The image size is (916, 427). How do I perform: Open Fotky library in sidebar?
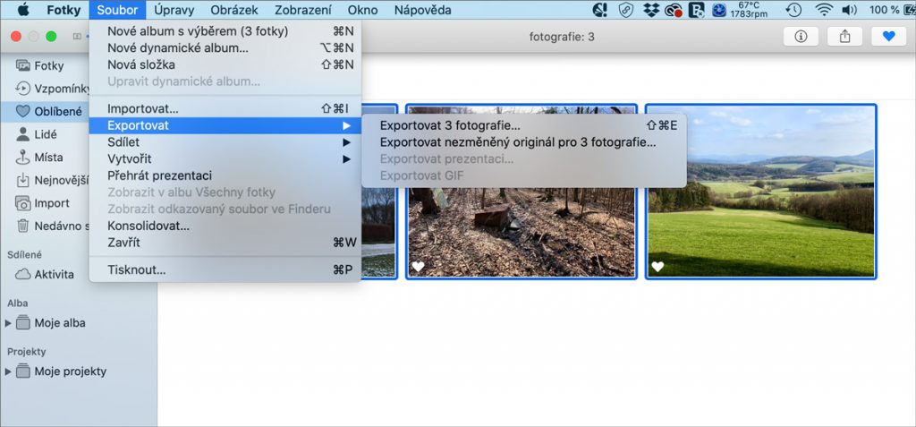click(x=47, y=65)
